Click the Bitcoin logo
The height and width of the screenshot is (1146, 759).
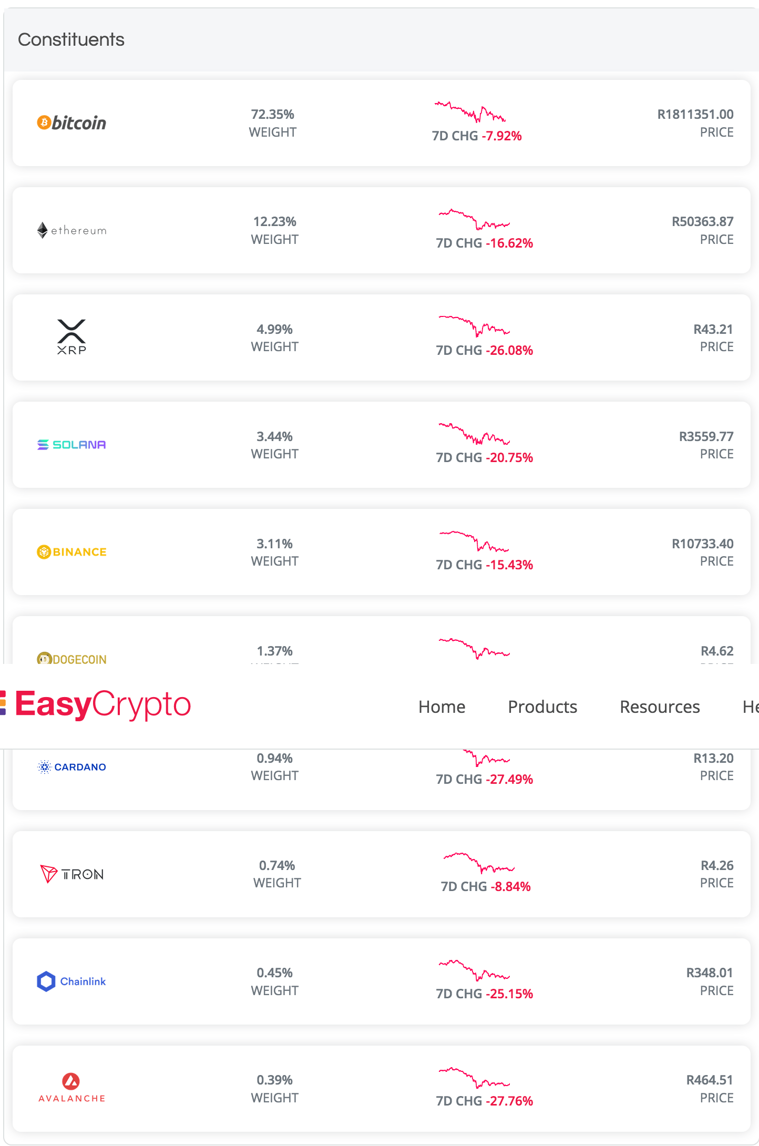(x=71, y=123)
